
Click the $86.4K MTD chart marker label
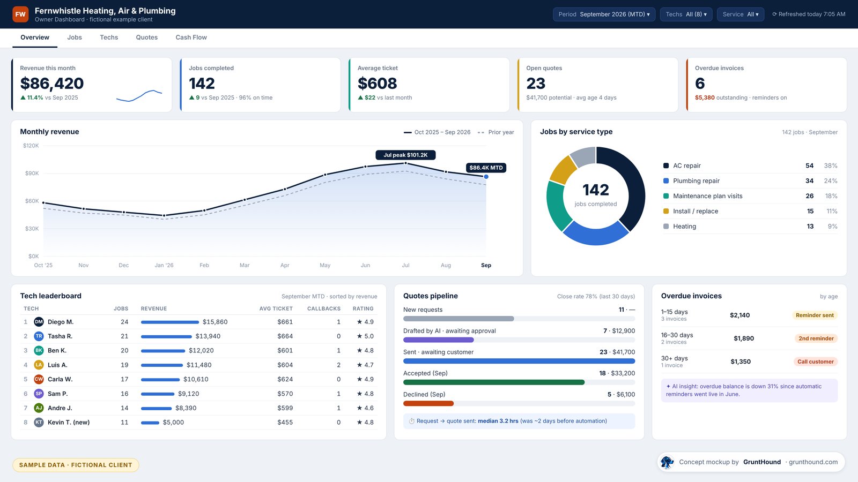pyautogui.click(x=486, y=168)
